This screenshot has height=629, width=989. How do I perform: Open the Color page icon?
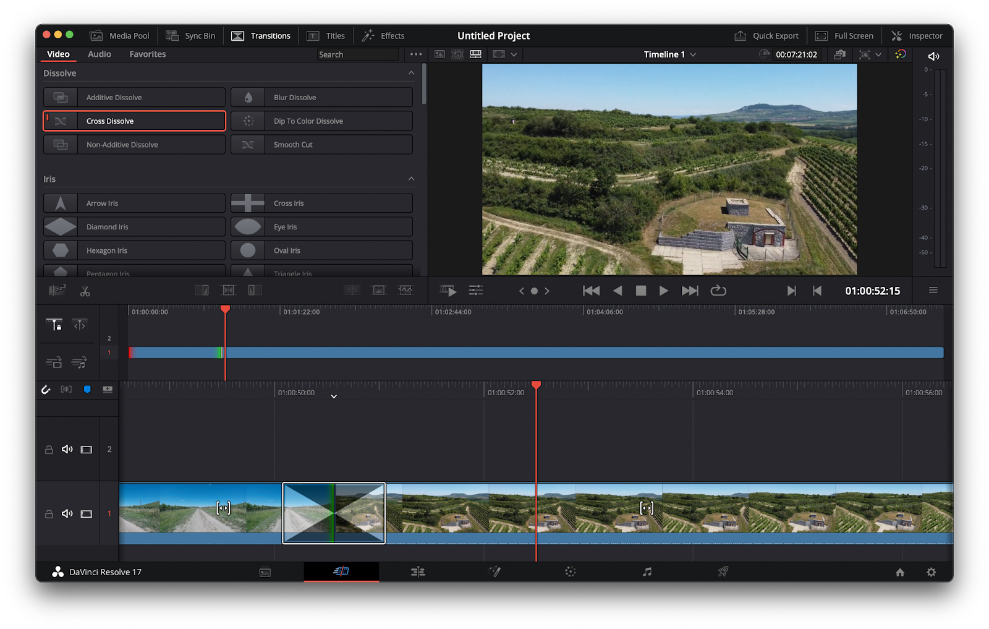570,572
